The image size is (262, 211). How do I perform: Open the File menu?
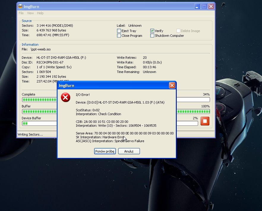coord(21,13)
